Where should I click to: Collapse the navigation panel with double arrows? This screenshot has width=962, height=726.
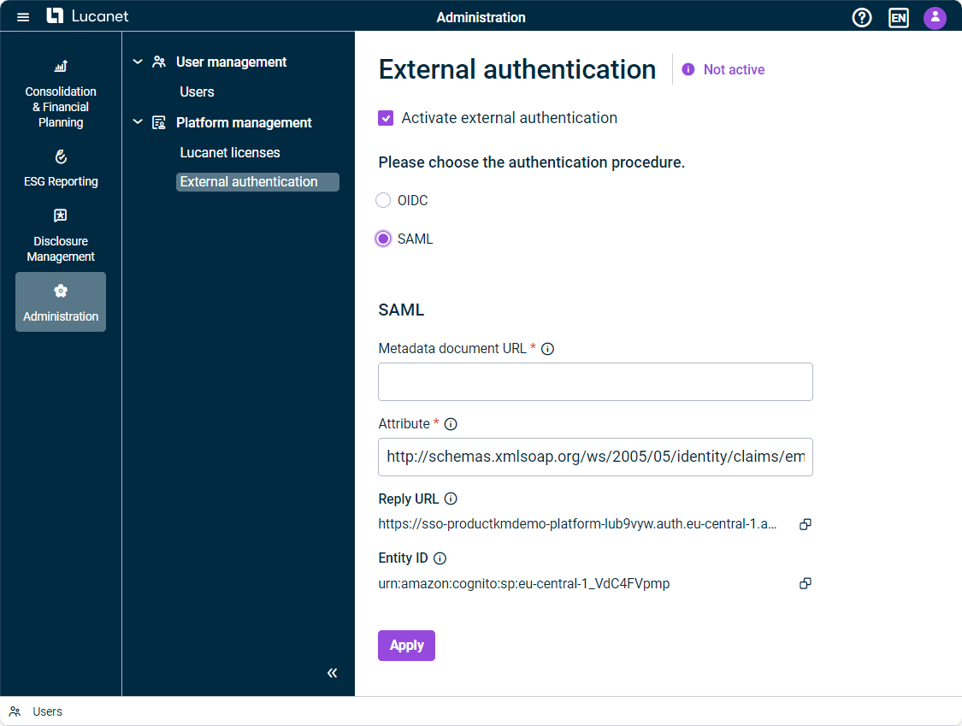[332, 673]
